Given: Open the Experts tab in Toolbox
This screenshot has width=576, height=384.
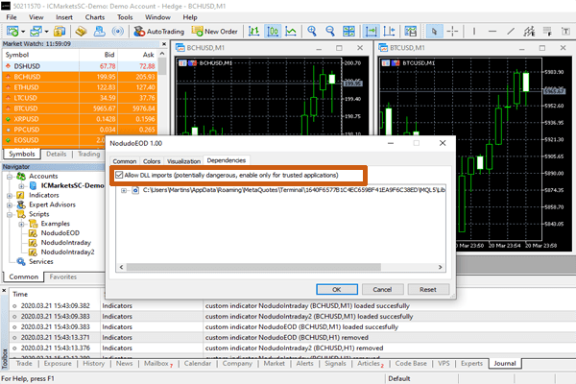Looking at the screenshot, I should [471, 364].
